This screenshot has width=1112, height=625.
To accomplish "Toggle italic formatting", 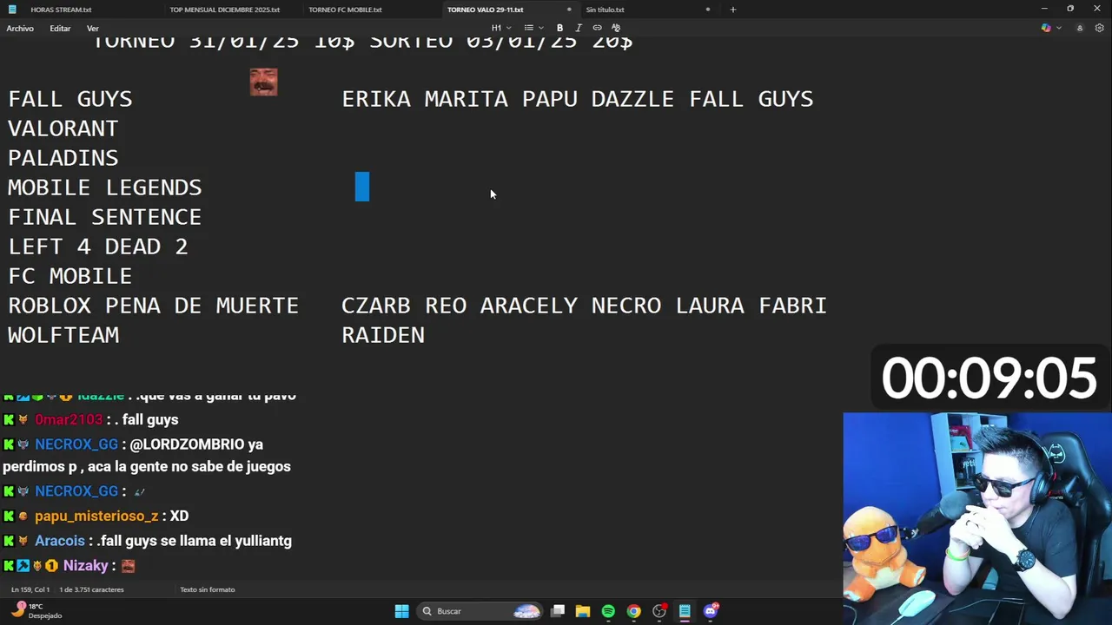I will click(579, 28).
